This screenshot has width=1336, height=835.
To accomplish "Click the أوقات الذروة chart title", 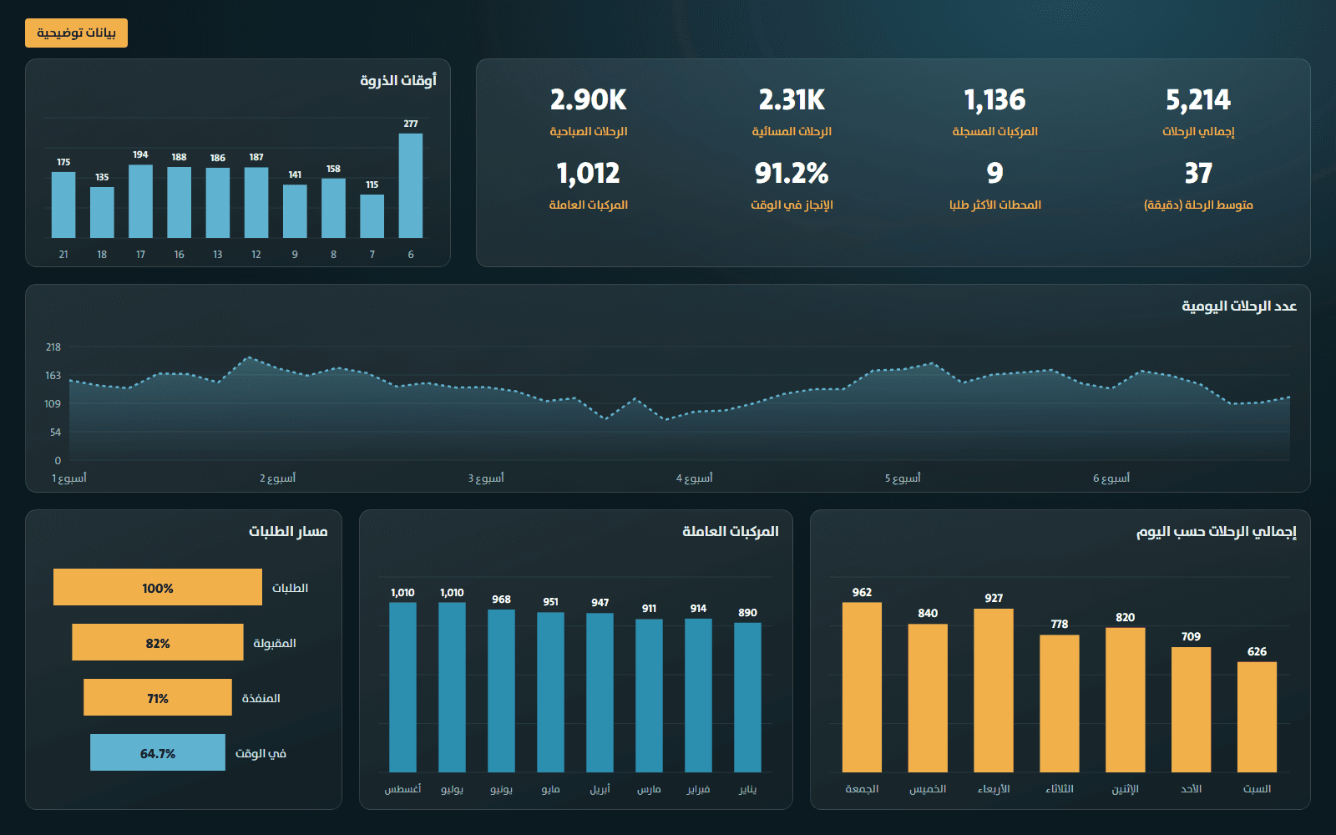I will [398, 80].
